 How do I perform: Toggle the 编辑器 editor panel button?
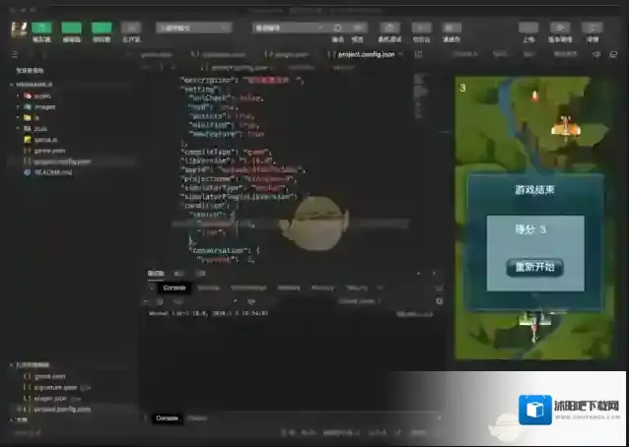(72, 29)
